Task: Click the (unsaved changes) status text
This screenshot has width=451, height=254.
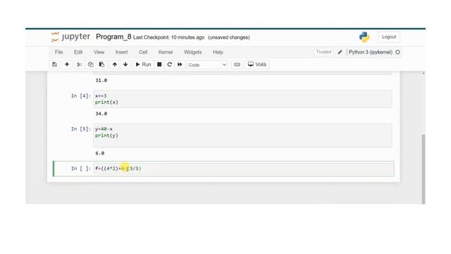Action: [228, 37]
